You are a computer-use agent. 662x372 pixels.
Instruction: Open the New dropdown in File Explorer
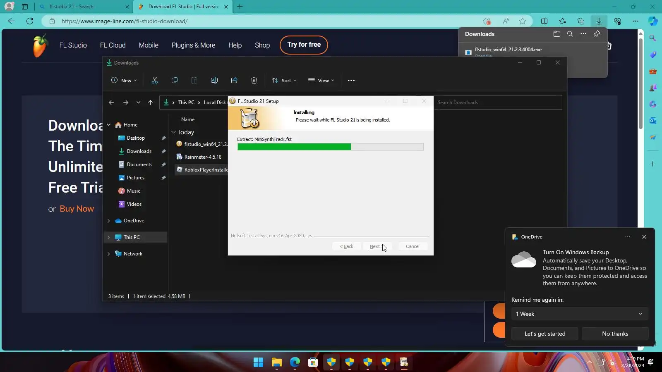pos(124,81)
